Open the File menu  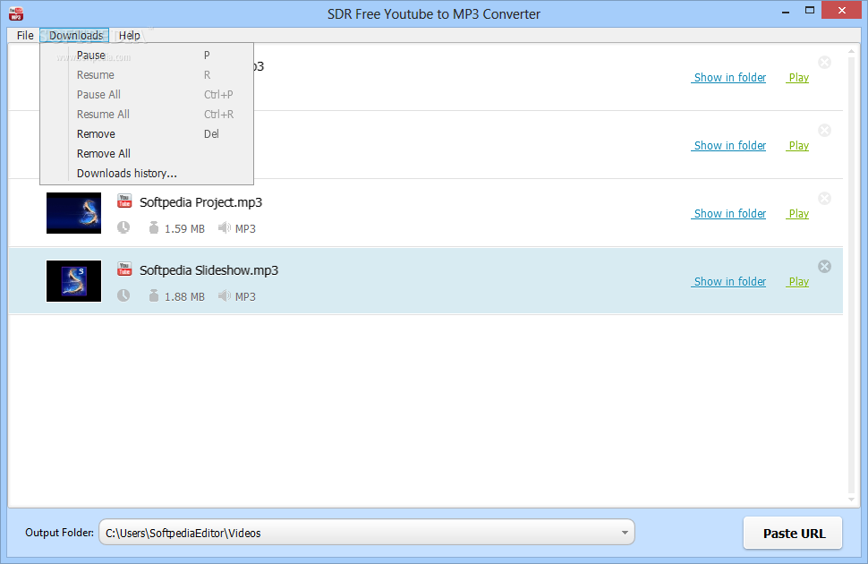tap(25, 36)
